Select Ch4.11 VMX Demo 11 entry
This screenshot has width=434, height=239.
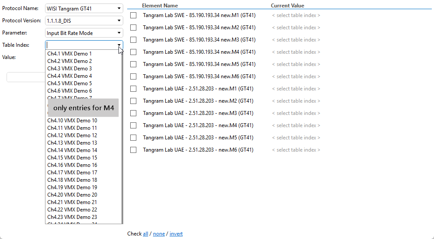(72, 128)
